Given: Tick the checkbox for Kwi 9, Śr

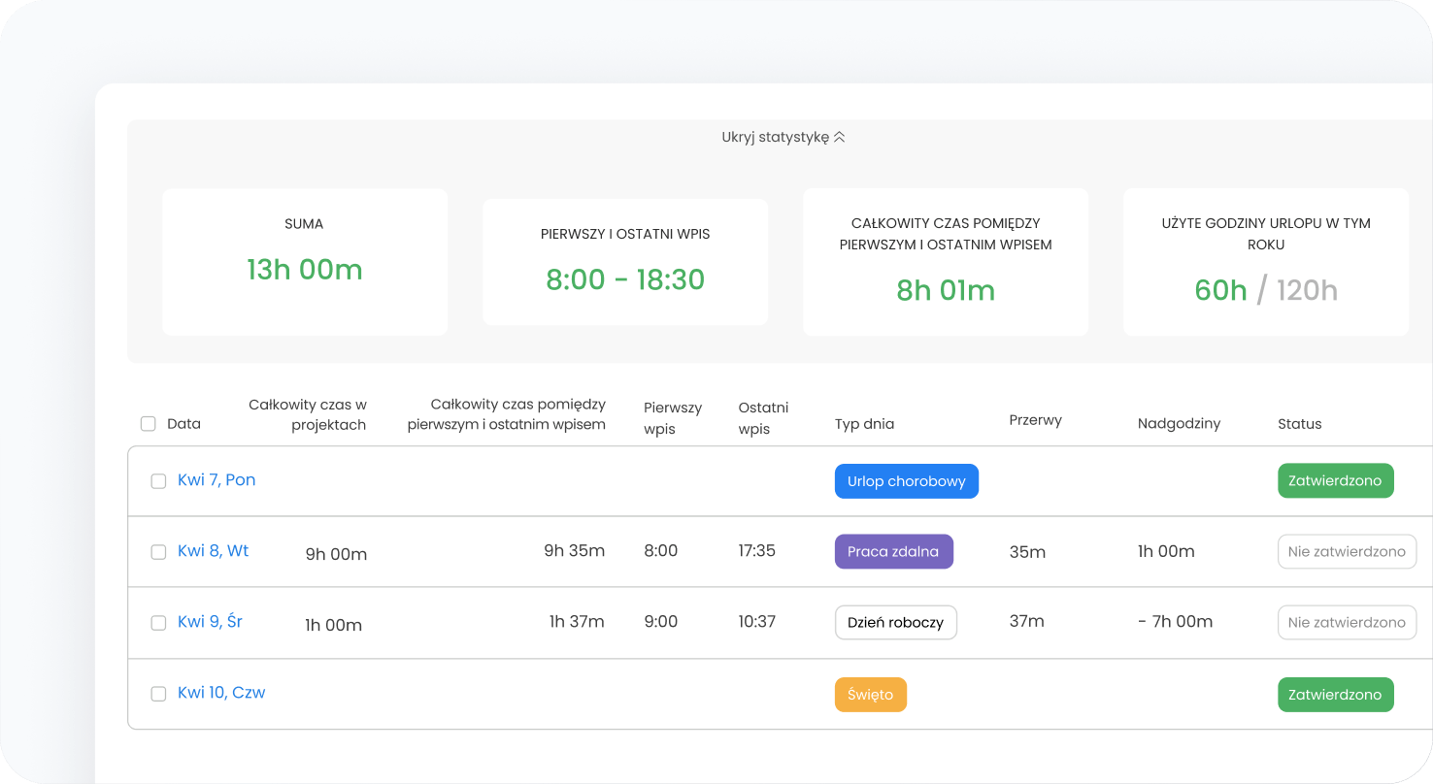Looking at the screenshot, I should [158, 623].
